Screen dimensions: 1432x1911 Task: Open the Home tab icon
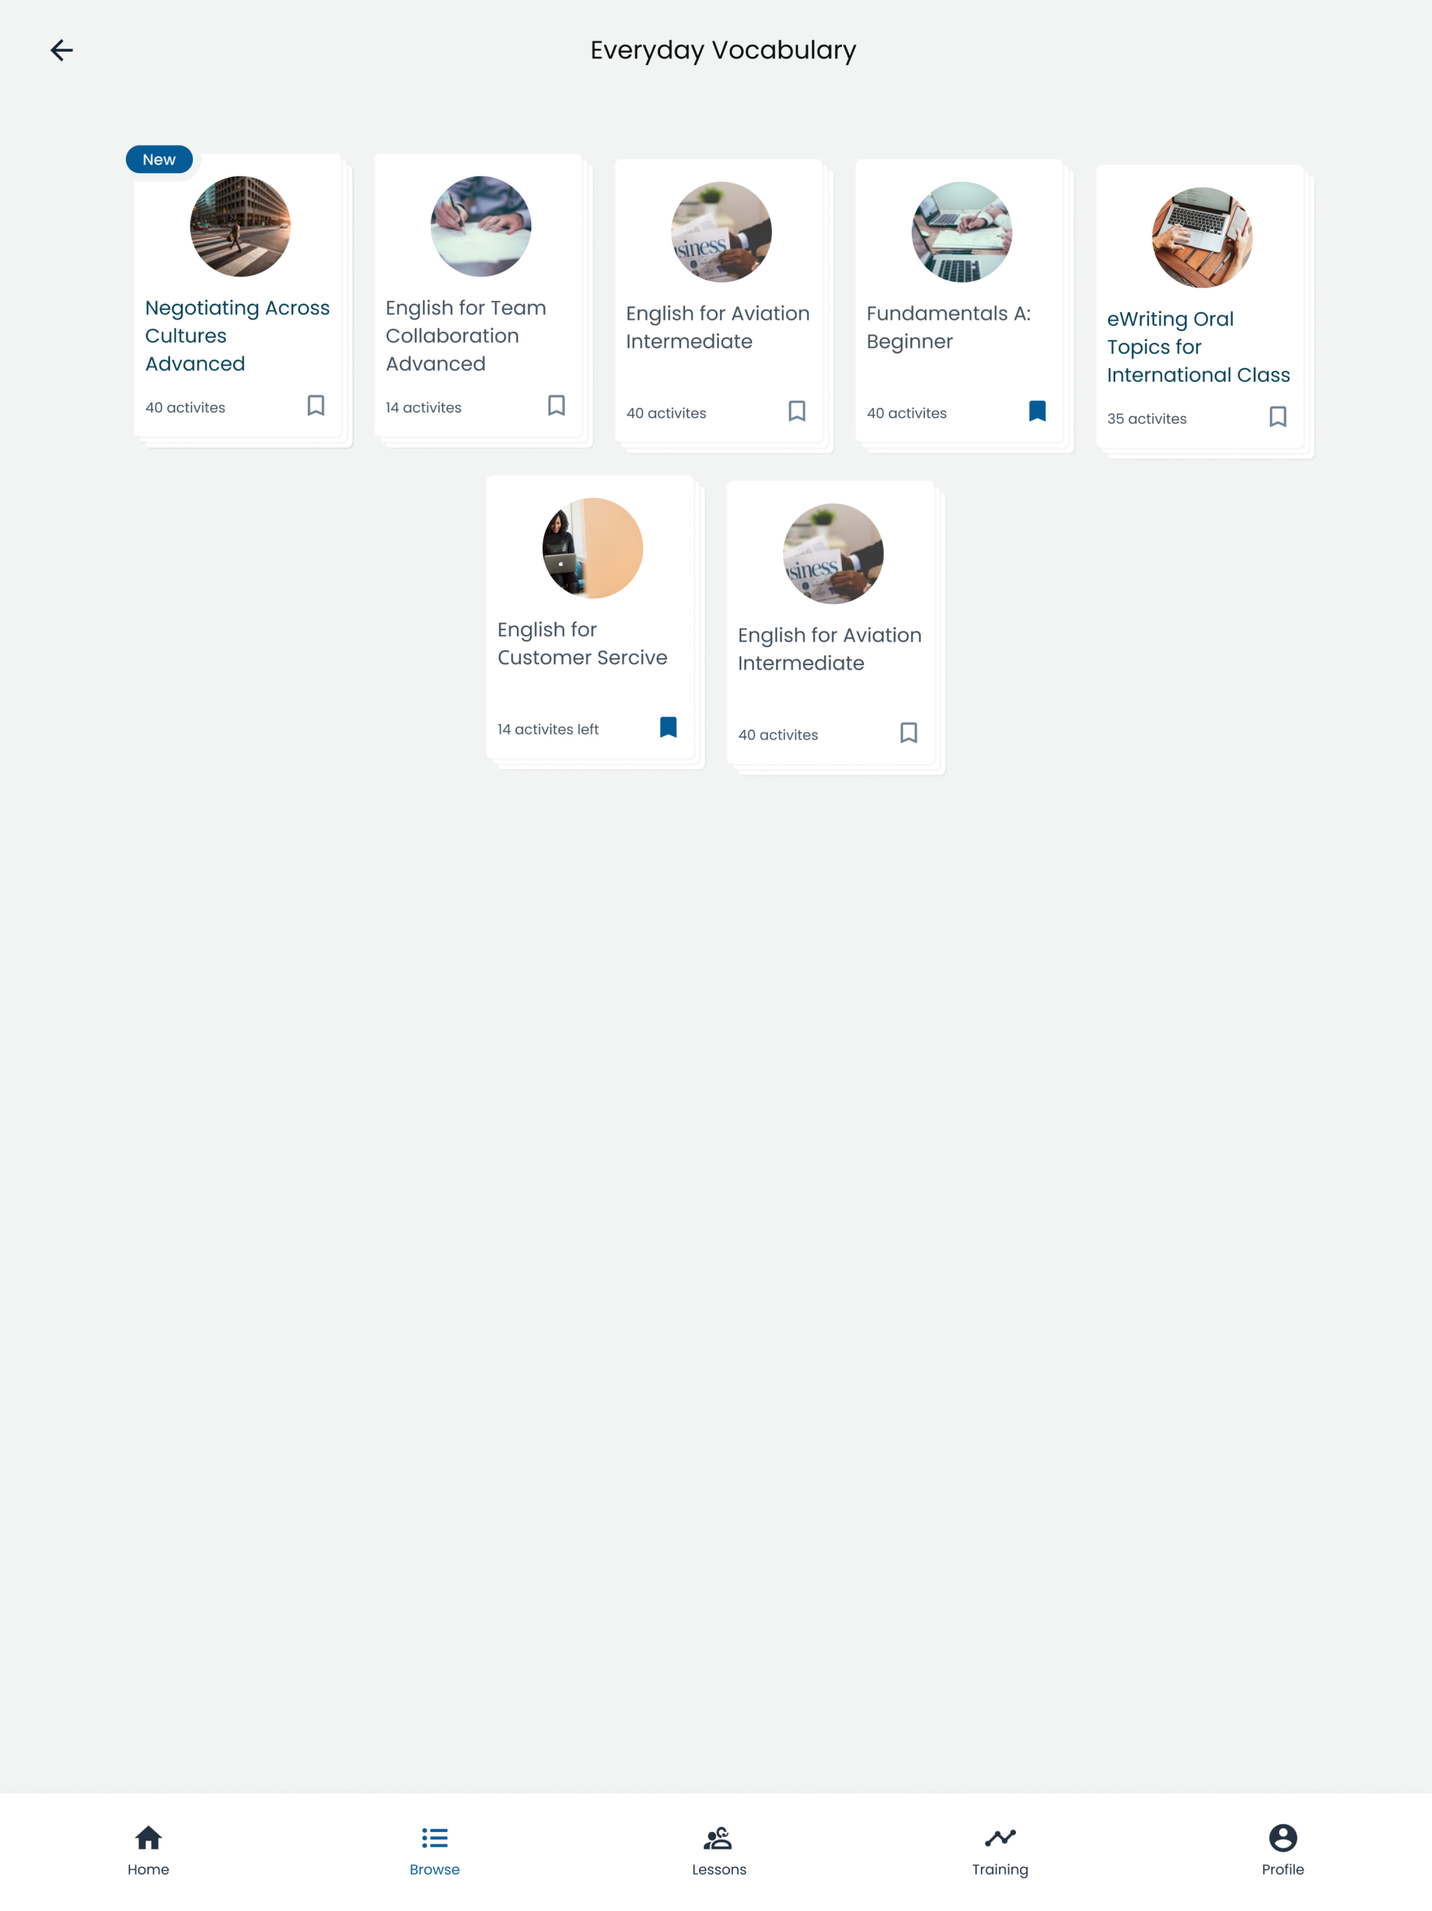148,1837
